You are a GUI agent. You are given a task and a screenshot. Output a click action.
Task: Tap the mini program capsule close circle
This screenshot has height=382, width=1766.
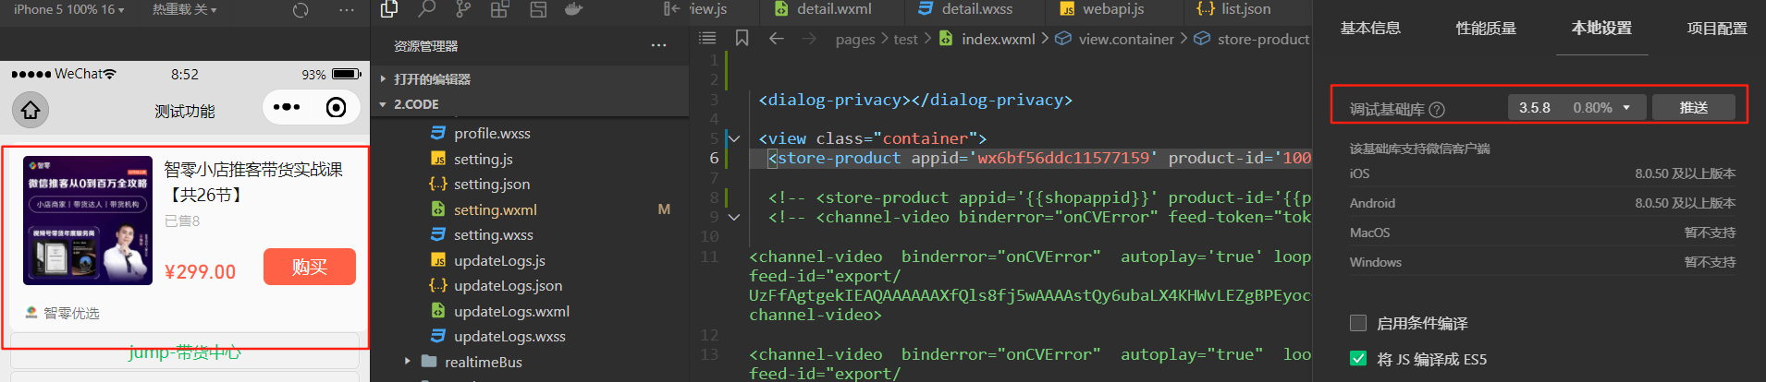pyautogui.click(x=337, y=108)
